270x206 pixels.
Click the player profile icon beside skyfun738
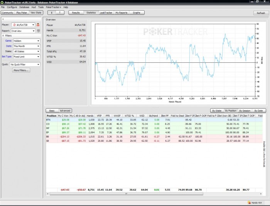[38, 25]
